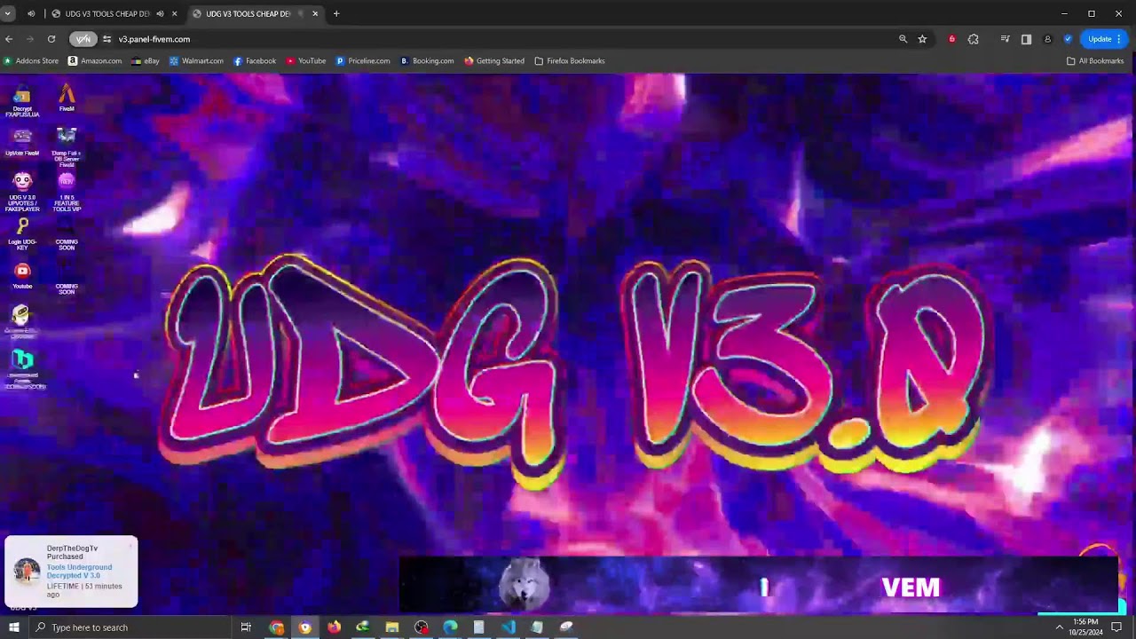The height and width of the screenshot is (639, 1136).
Task: Mute the first UDG V3 TOOLS tab
Action: (160, 13)
